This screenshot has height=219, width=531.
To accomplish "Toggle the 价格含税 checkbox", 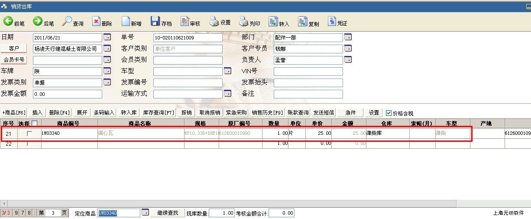I will [x=389, y=113].
